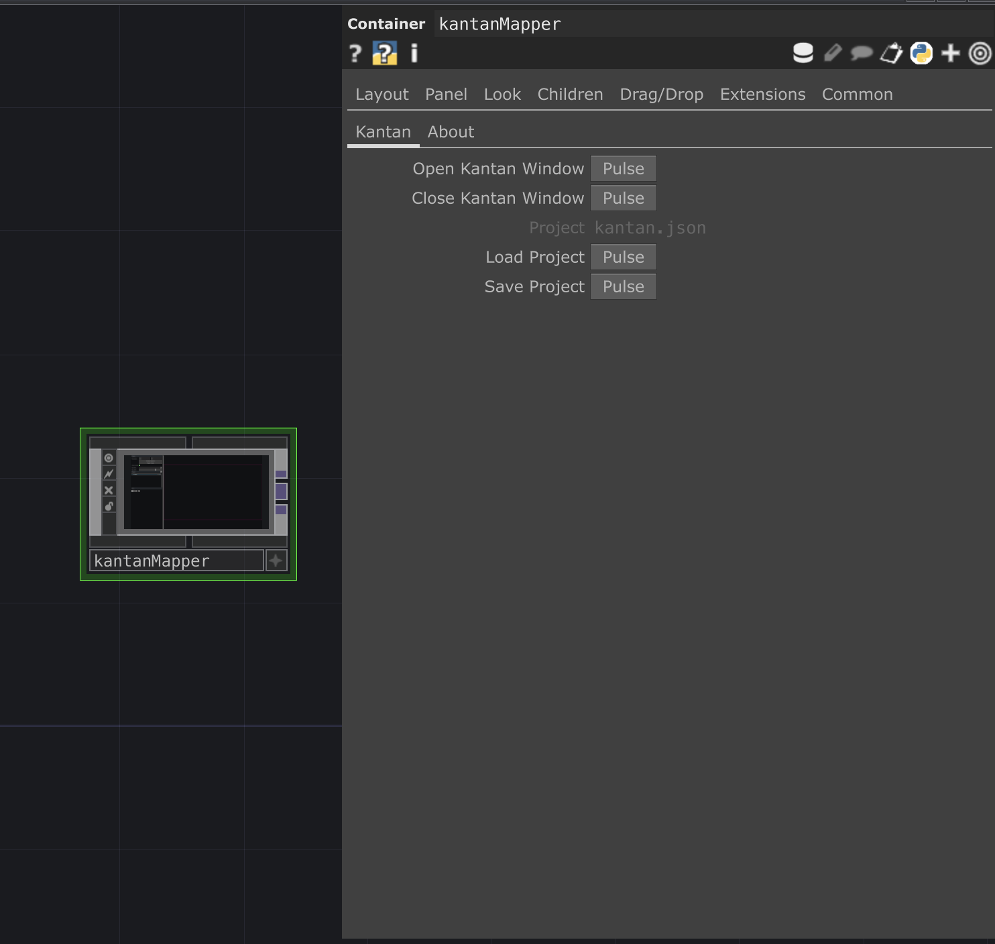Toggle the lock flag on kantanMapper node
The width and height of the screenshot is (995, 944).
click(x=109, y=506)
